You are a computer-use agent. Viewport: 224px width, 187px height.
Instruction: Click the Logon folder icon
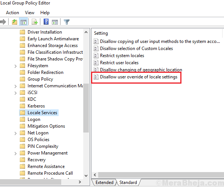(22, 119)
